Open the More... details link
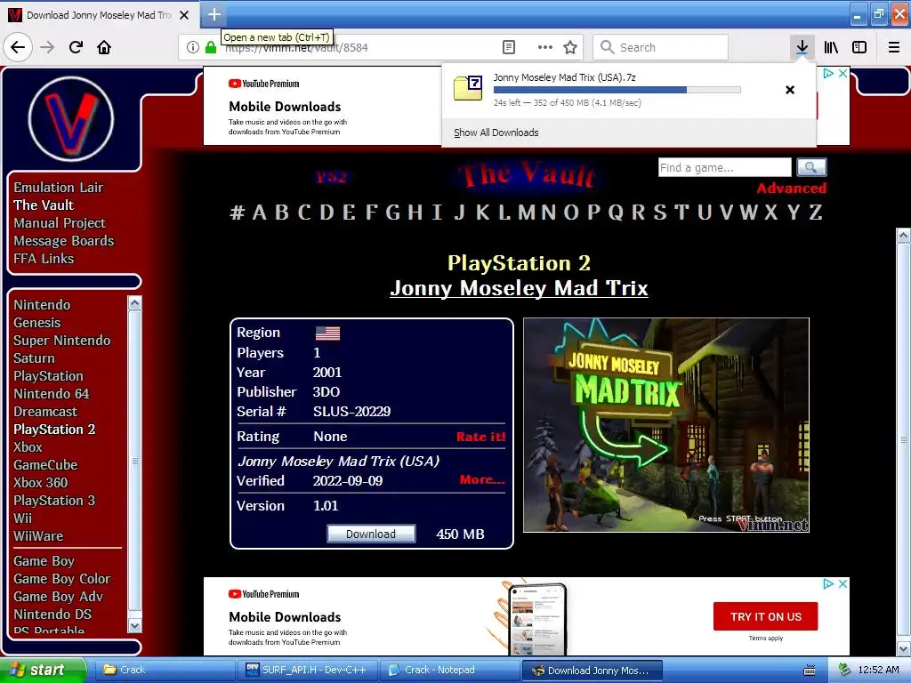The height and width of the screenshot is (683, 911). pos(482,479)
